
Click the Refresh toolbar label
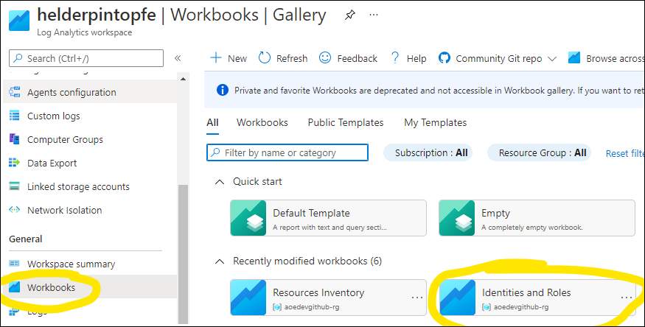tap(292, 59)
